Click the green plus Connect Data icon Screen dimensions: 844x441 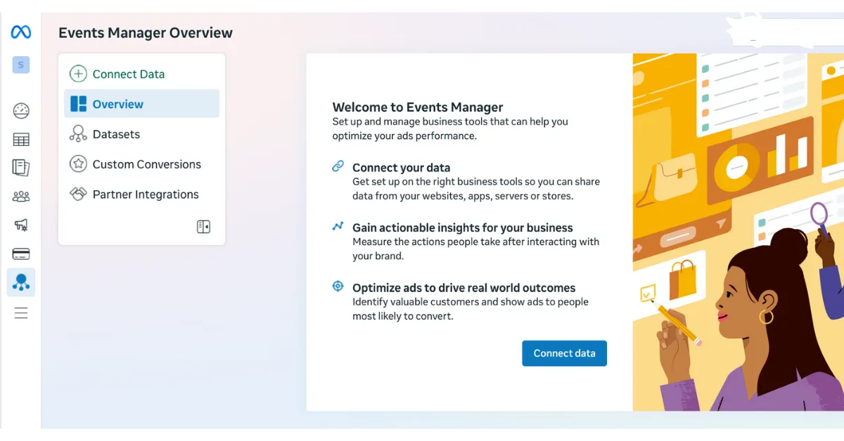pos(77,73)
